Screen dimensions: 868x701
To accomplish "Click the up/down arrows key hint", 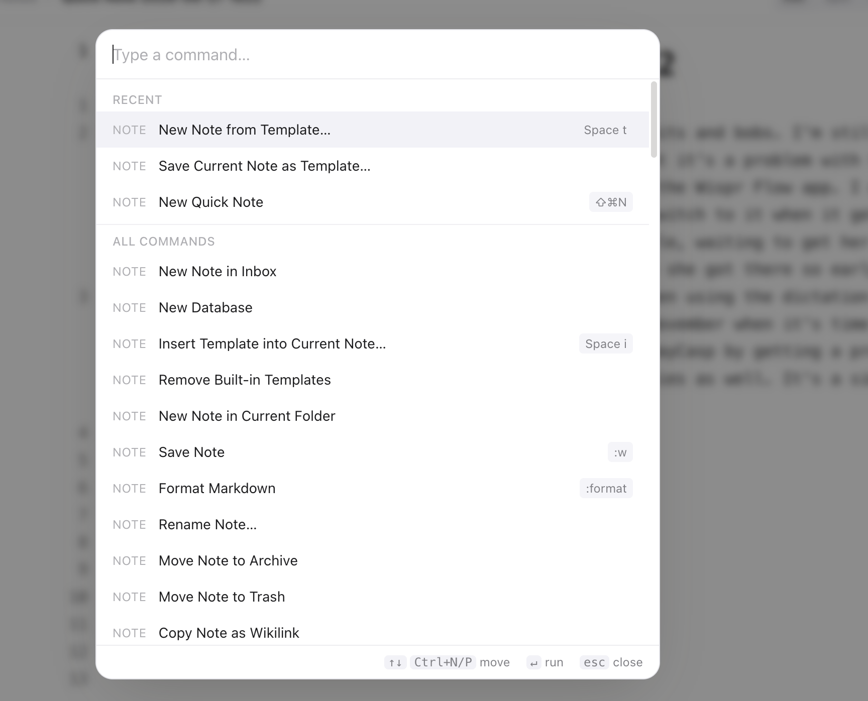I will point(395,662).
